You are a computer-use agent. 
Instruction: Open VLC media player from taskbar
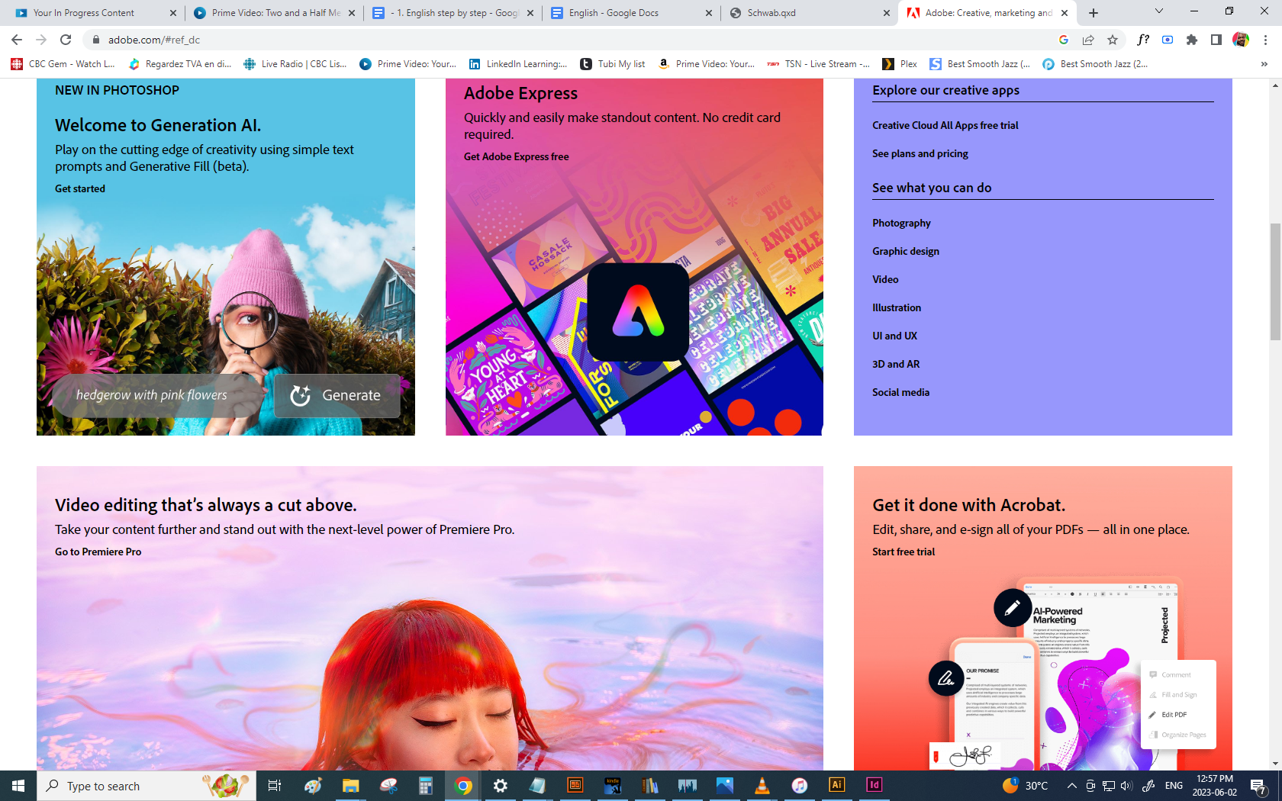(762, 785)
